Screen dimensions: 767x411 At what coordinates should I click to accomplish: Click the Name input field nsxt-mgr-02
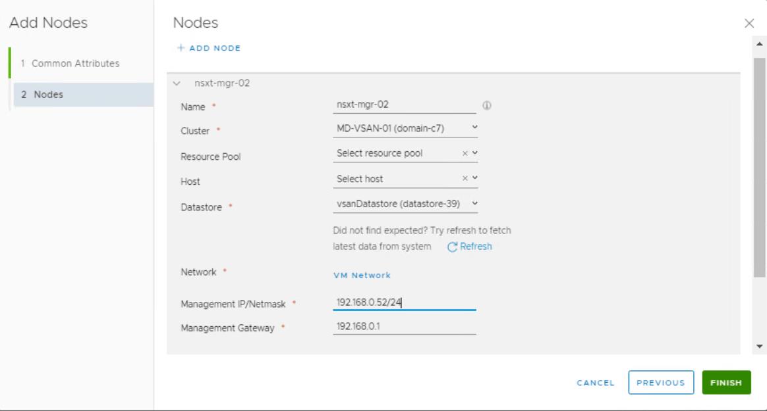(404, 105)
